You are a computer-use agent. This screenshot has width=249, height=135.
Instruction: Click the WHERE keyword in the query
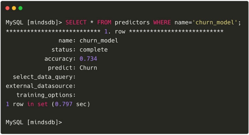[x=162, y=22]
